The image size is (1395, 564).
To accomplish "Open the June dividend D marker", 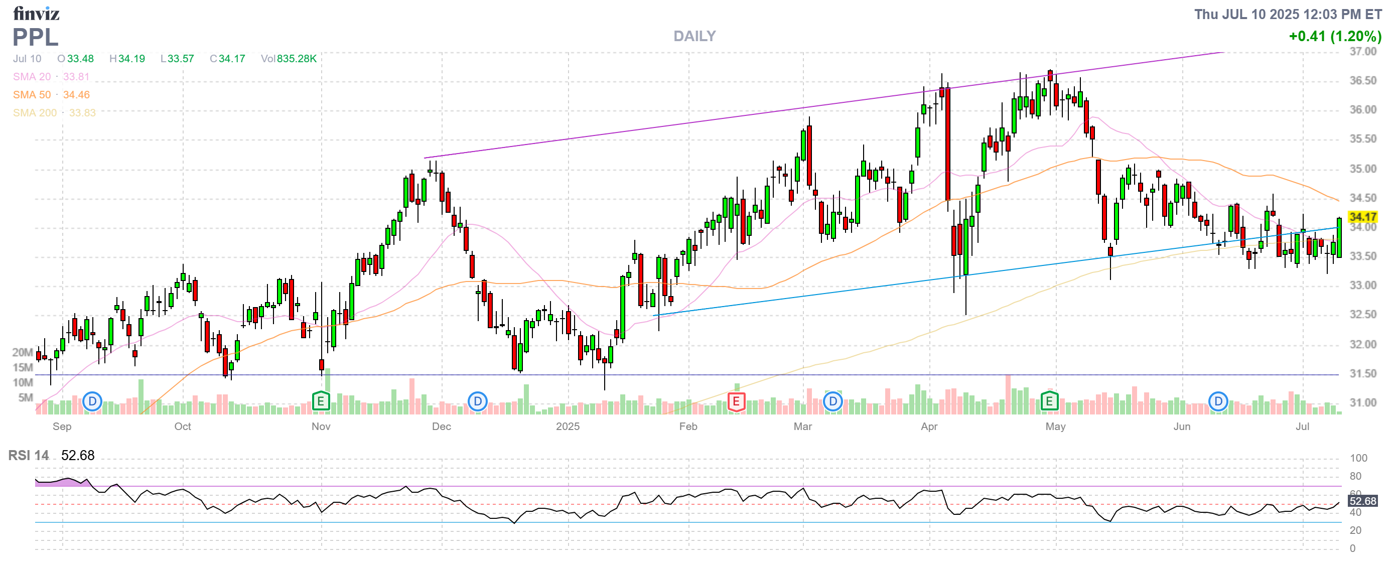I will [1218, 401].
